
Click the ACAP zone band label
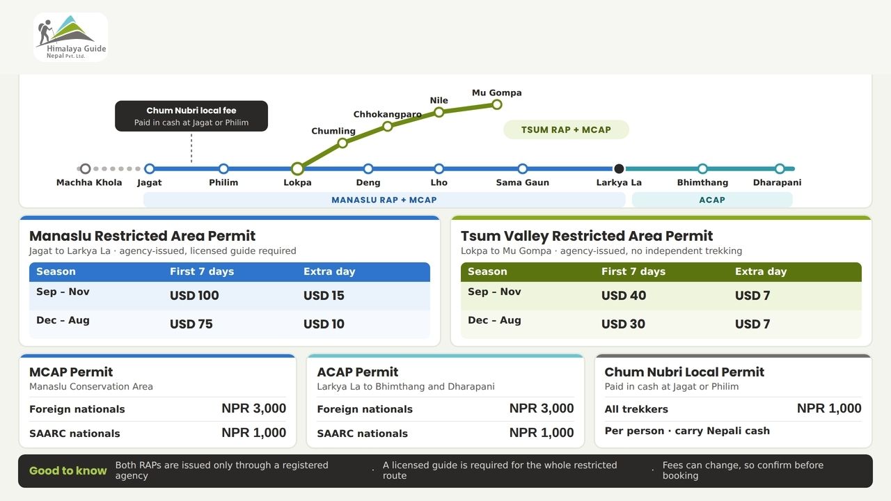(x=712, y=200)
